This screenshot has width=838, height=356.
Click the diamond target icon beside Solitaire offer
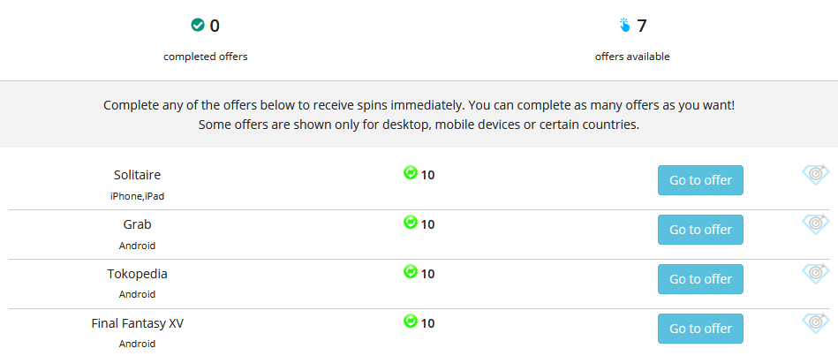pyautogui.click(x=816, y=174)
